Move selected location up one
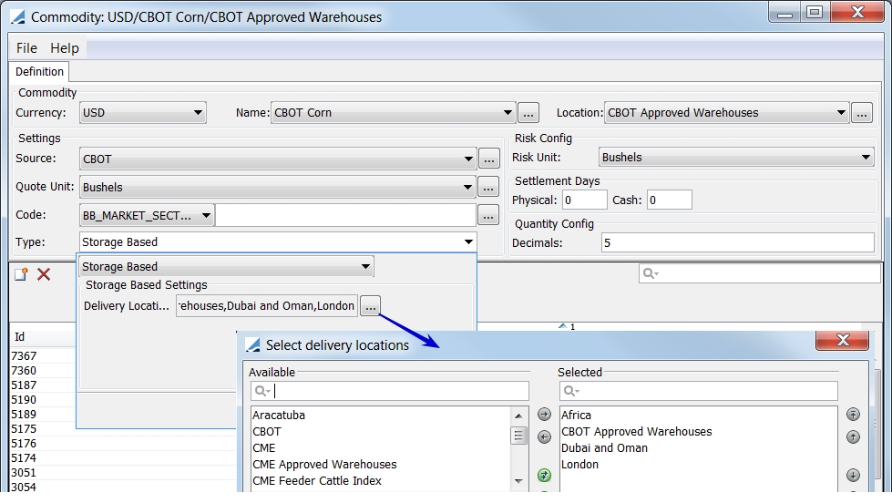 click(853, 437)
